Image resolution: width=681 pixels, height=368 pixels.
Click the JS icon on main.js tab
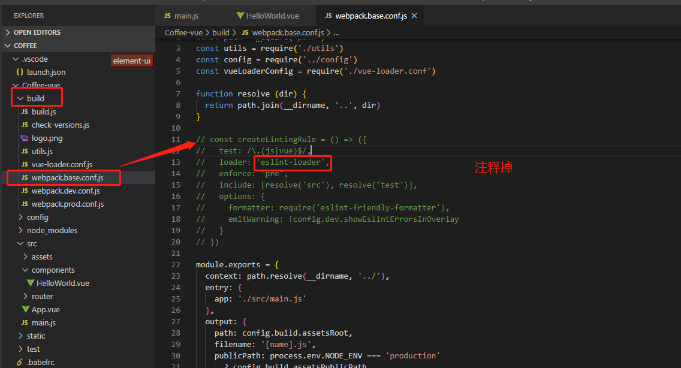(x=167, y=16)
